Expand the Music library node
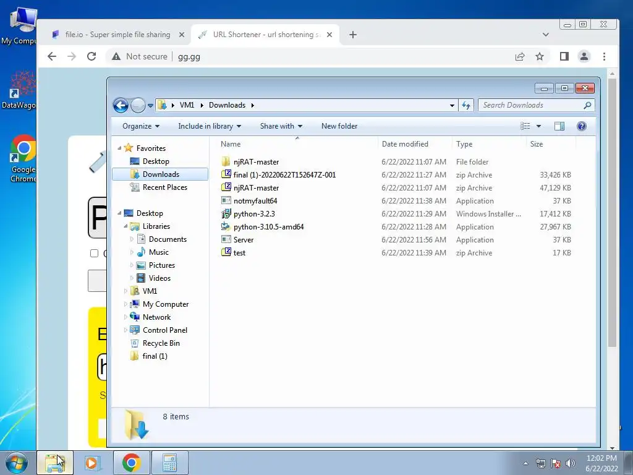Viewport: 633px width, 475px height. [x=132, y=252]
